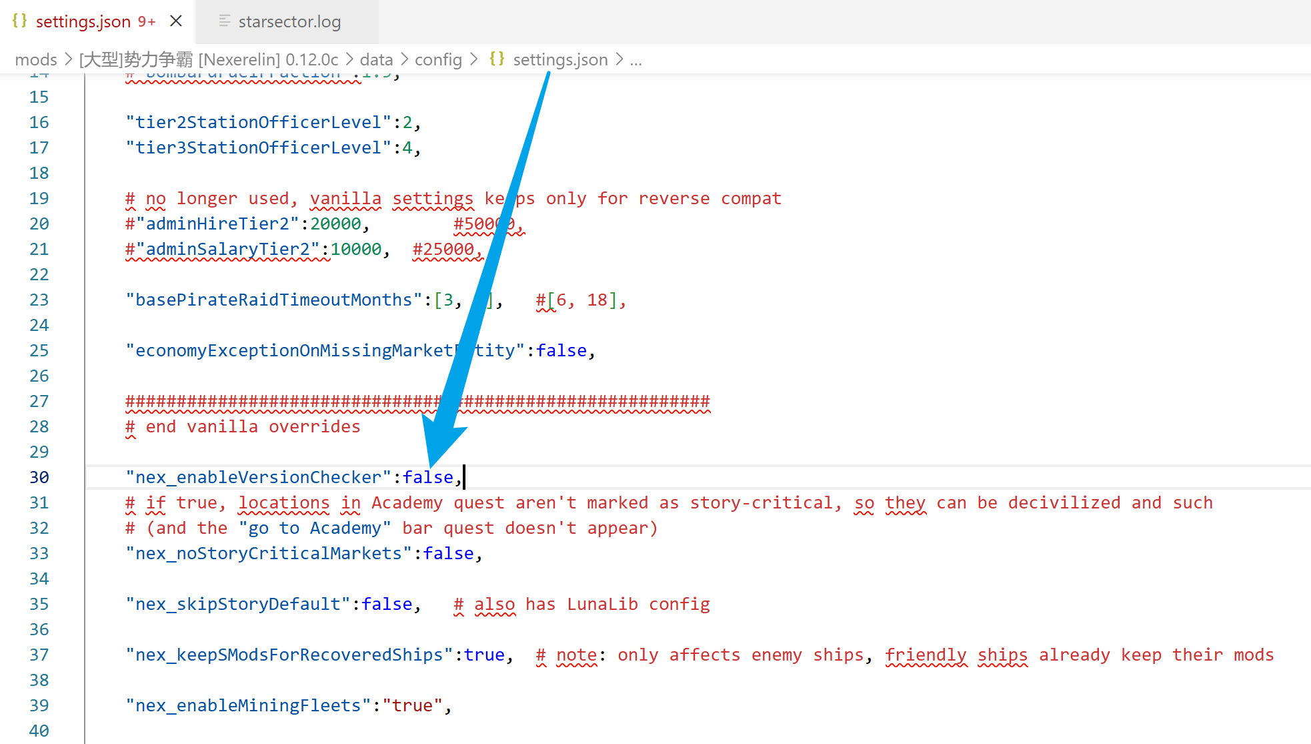Switch to the starsector.log tab
Screen dimensions: 1311x744
click(289, 22)
